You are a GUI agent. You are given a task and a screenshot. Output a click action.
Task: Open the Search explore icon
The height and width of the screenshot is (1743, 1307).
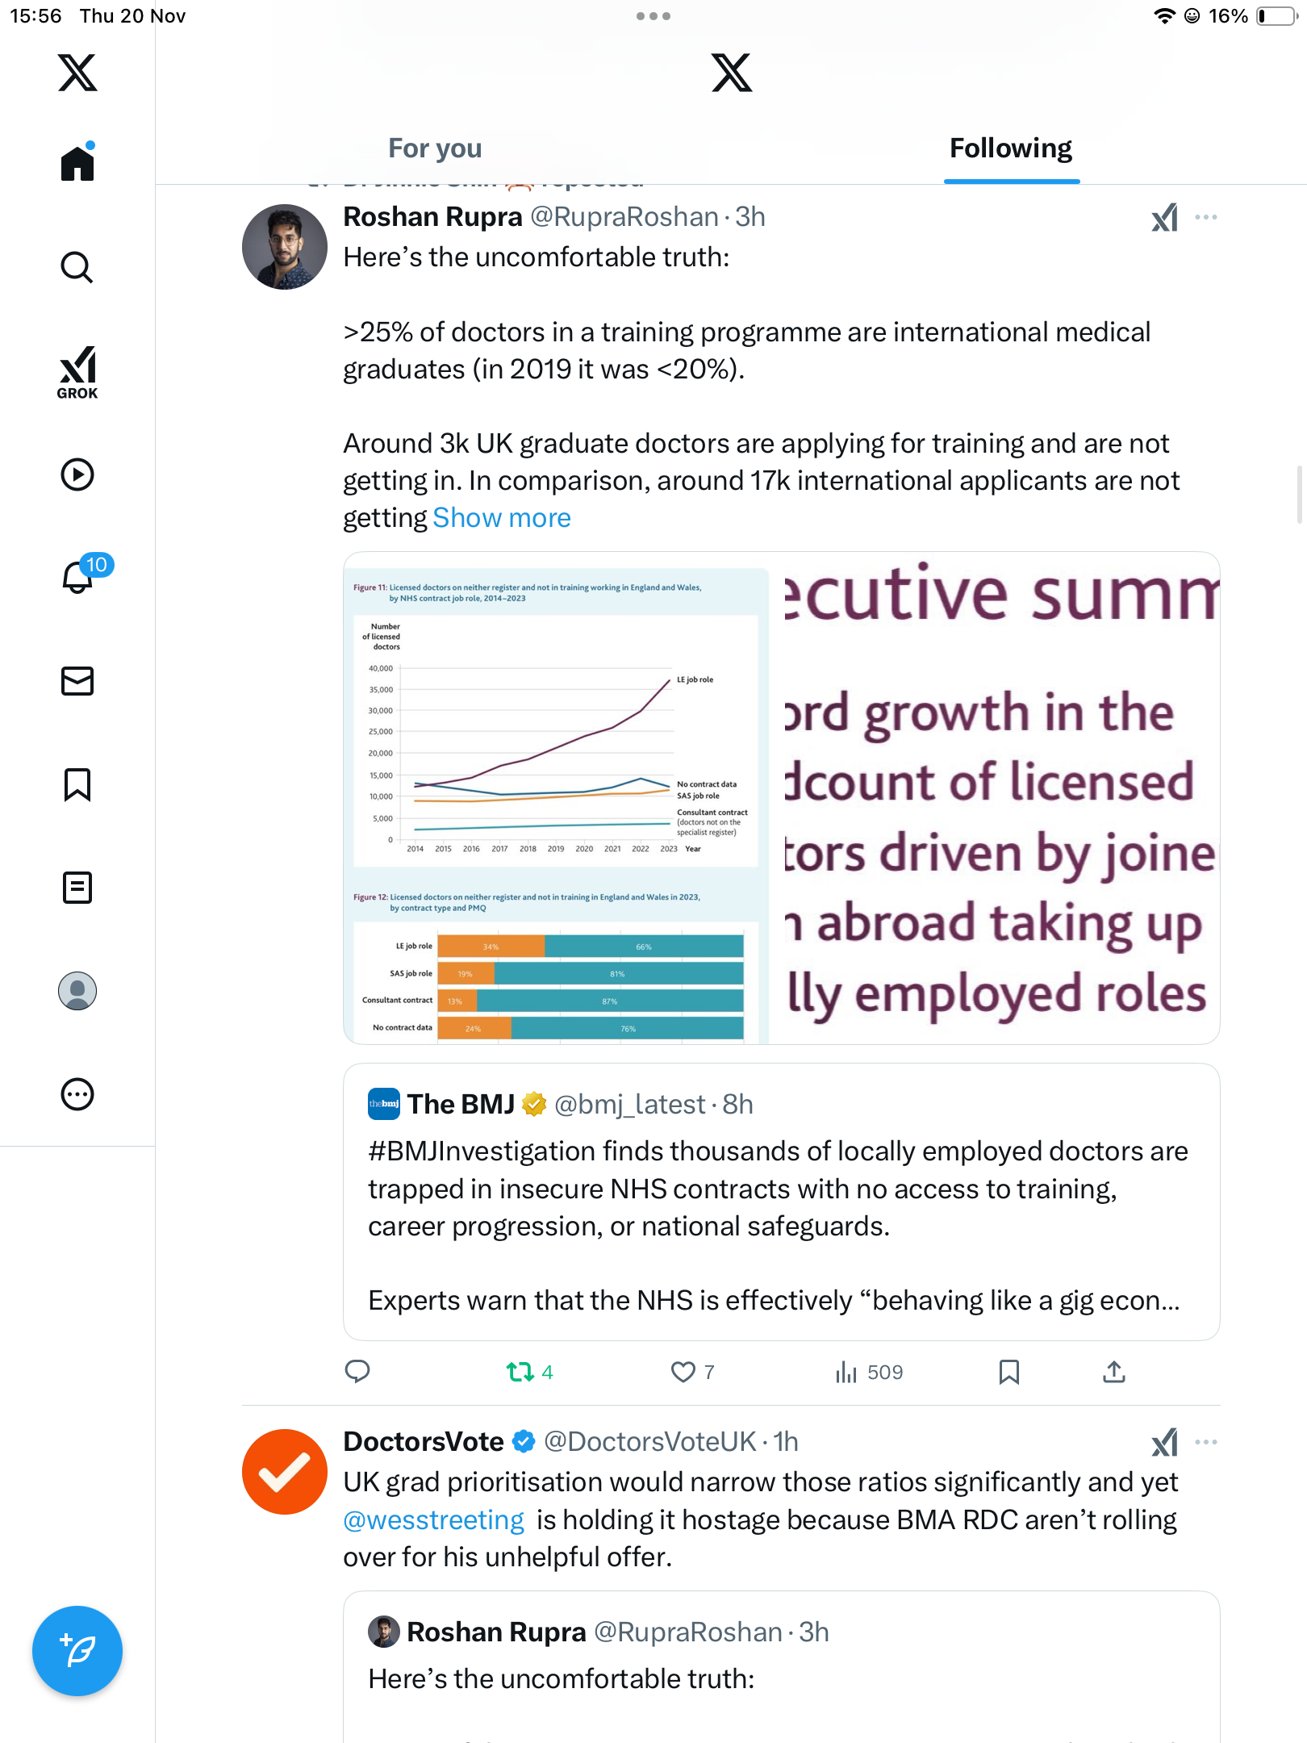point(77,267)
